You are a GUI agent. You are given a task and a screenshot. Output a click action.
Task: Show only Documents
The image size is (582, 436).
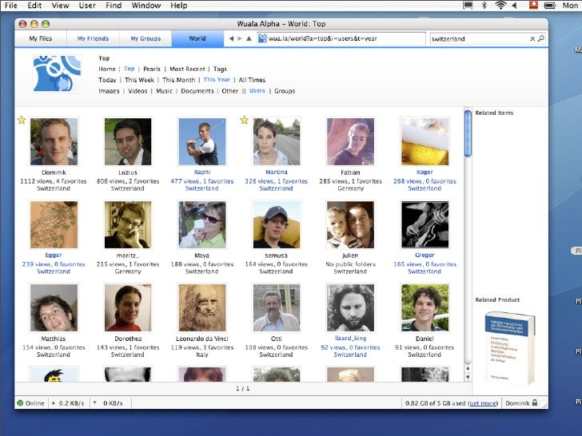tap(197, 91)
